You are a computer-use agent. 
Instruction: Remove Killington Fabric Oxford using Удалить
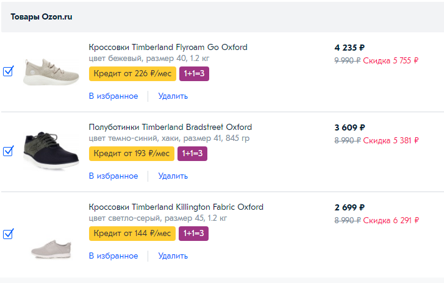[173, 256]
